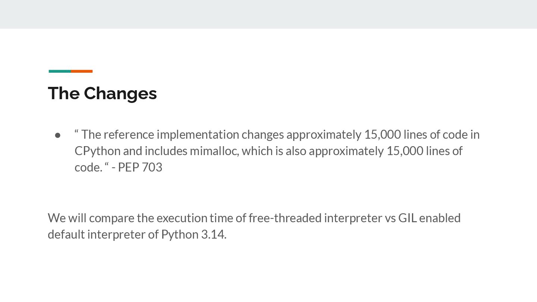The image size is (537, 302).
Task: Click "Python 3.14." in the last line
Action: coord(194,234)
